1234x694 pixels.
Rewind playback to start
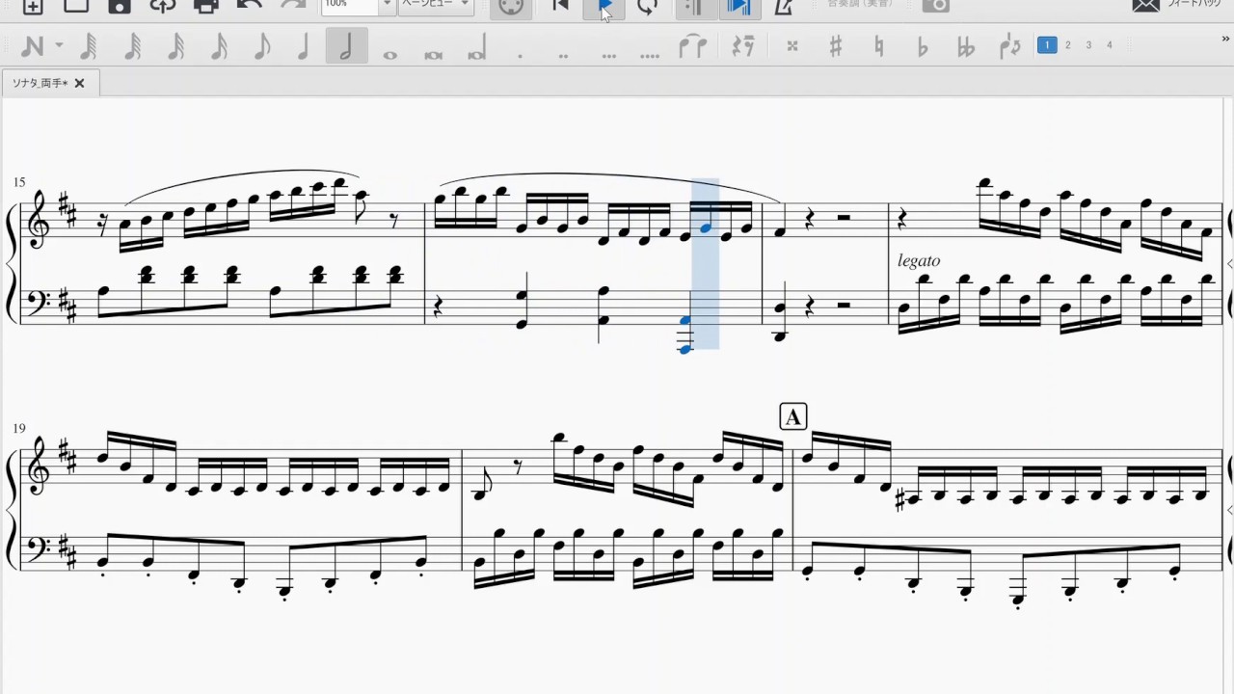(560, 6)
